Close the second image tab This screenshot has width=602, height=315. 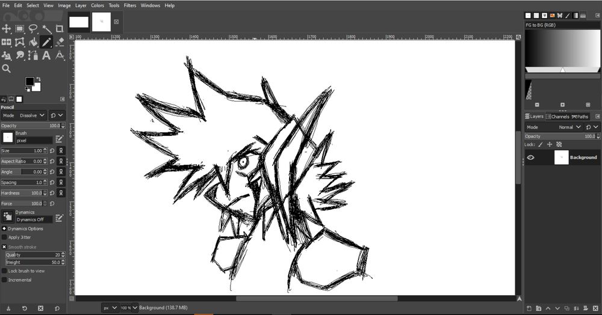pos(116,22)
